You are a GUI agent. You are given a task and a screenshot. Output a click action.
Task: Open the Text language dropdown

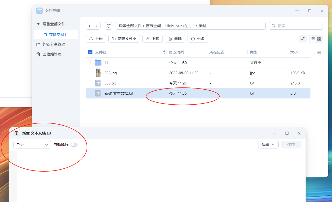pos(32,145)
